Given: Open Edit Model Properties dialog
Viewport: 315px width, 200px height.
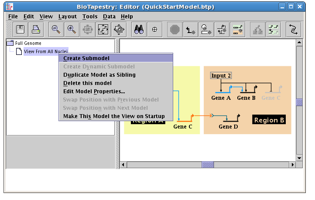Looking at the screenshot, I should click(x=94, y=92).
